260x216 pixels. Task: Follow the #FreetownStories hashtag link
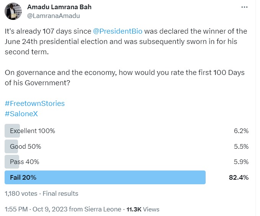click(34, 103)
